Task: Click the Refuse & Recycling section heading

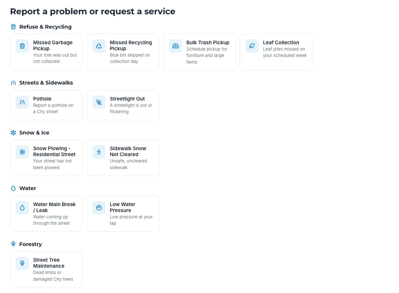Action: click(x=45, y=27)
